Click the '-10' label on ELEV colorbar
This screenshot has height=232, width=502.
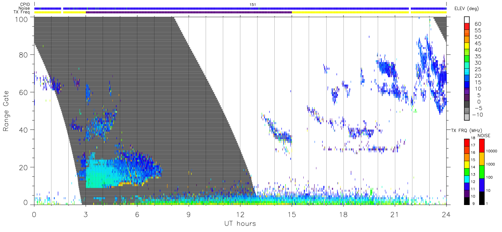coord(477,115)
